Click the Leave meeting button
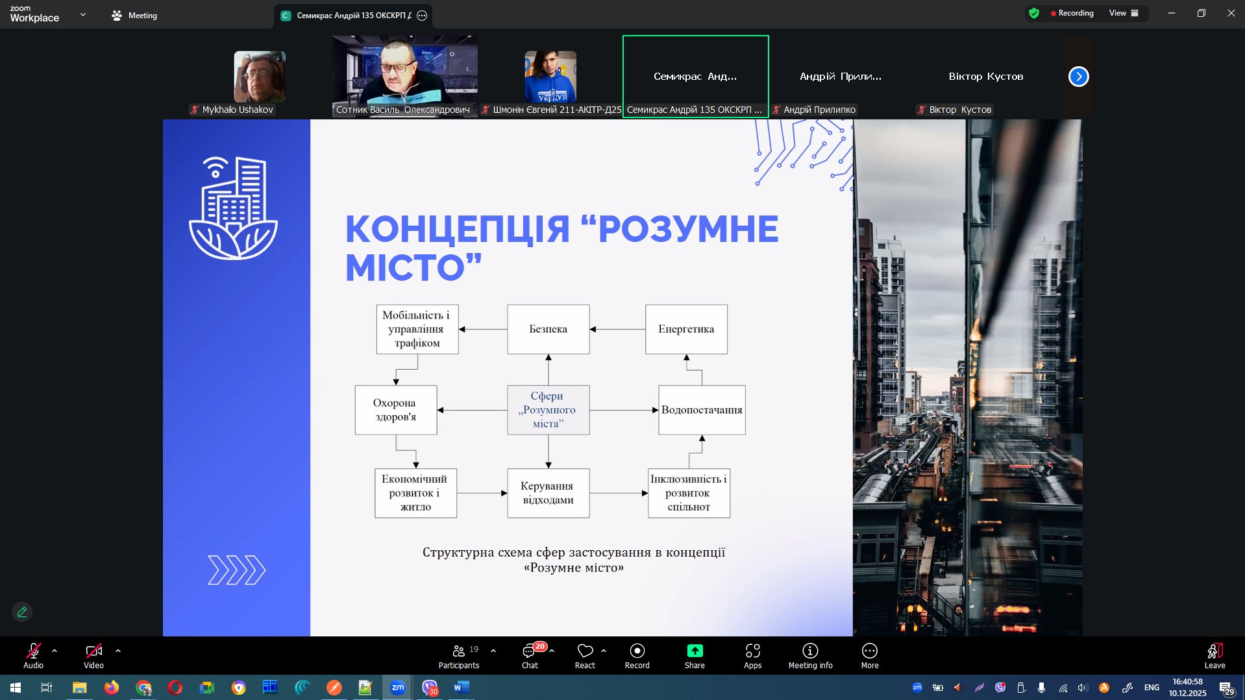The image size is (1245, 700). (x=1214, y=655)
